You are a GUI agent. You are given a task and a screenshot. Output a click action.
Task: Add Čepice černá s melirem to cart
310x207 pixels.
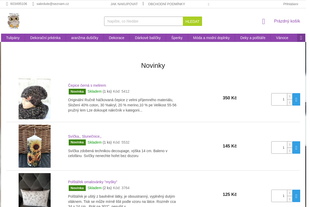point(296,99)
